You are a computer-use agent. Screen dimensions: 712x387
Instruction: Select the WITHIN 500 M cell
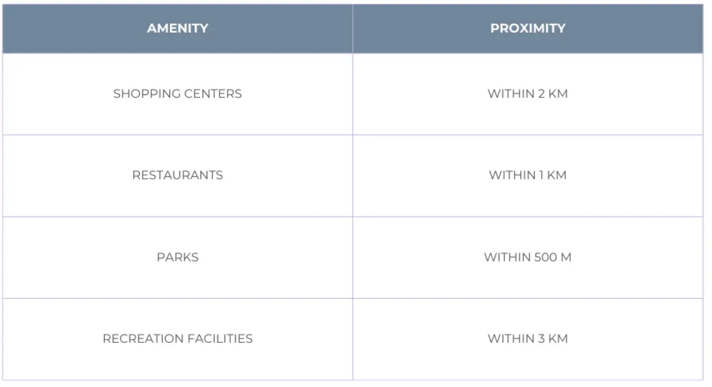[x=527, y=257]
